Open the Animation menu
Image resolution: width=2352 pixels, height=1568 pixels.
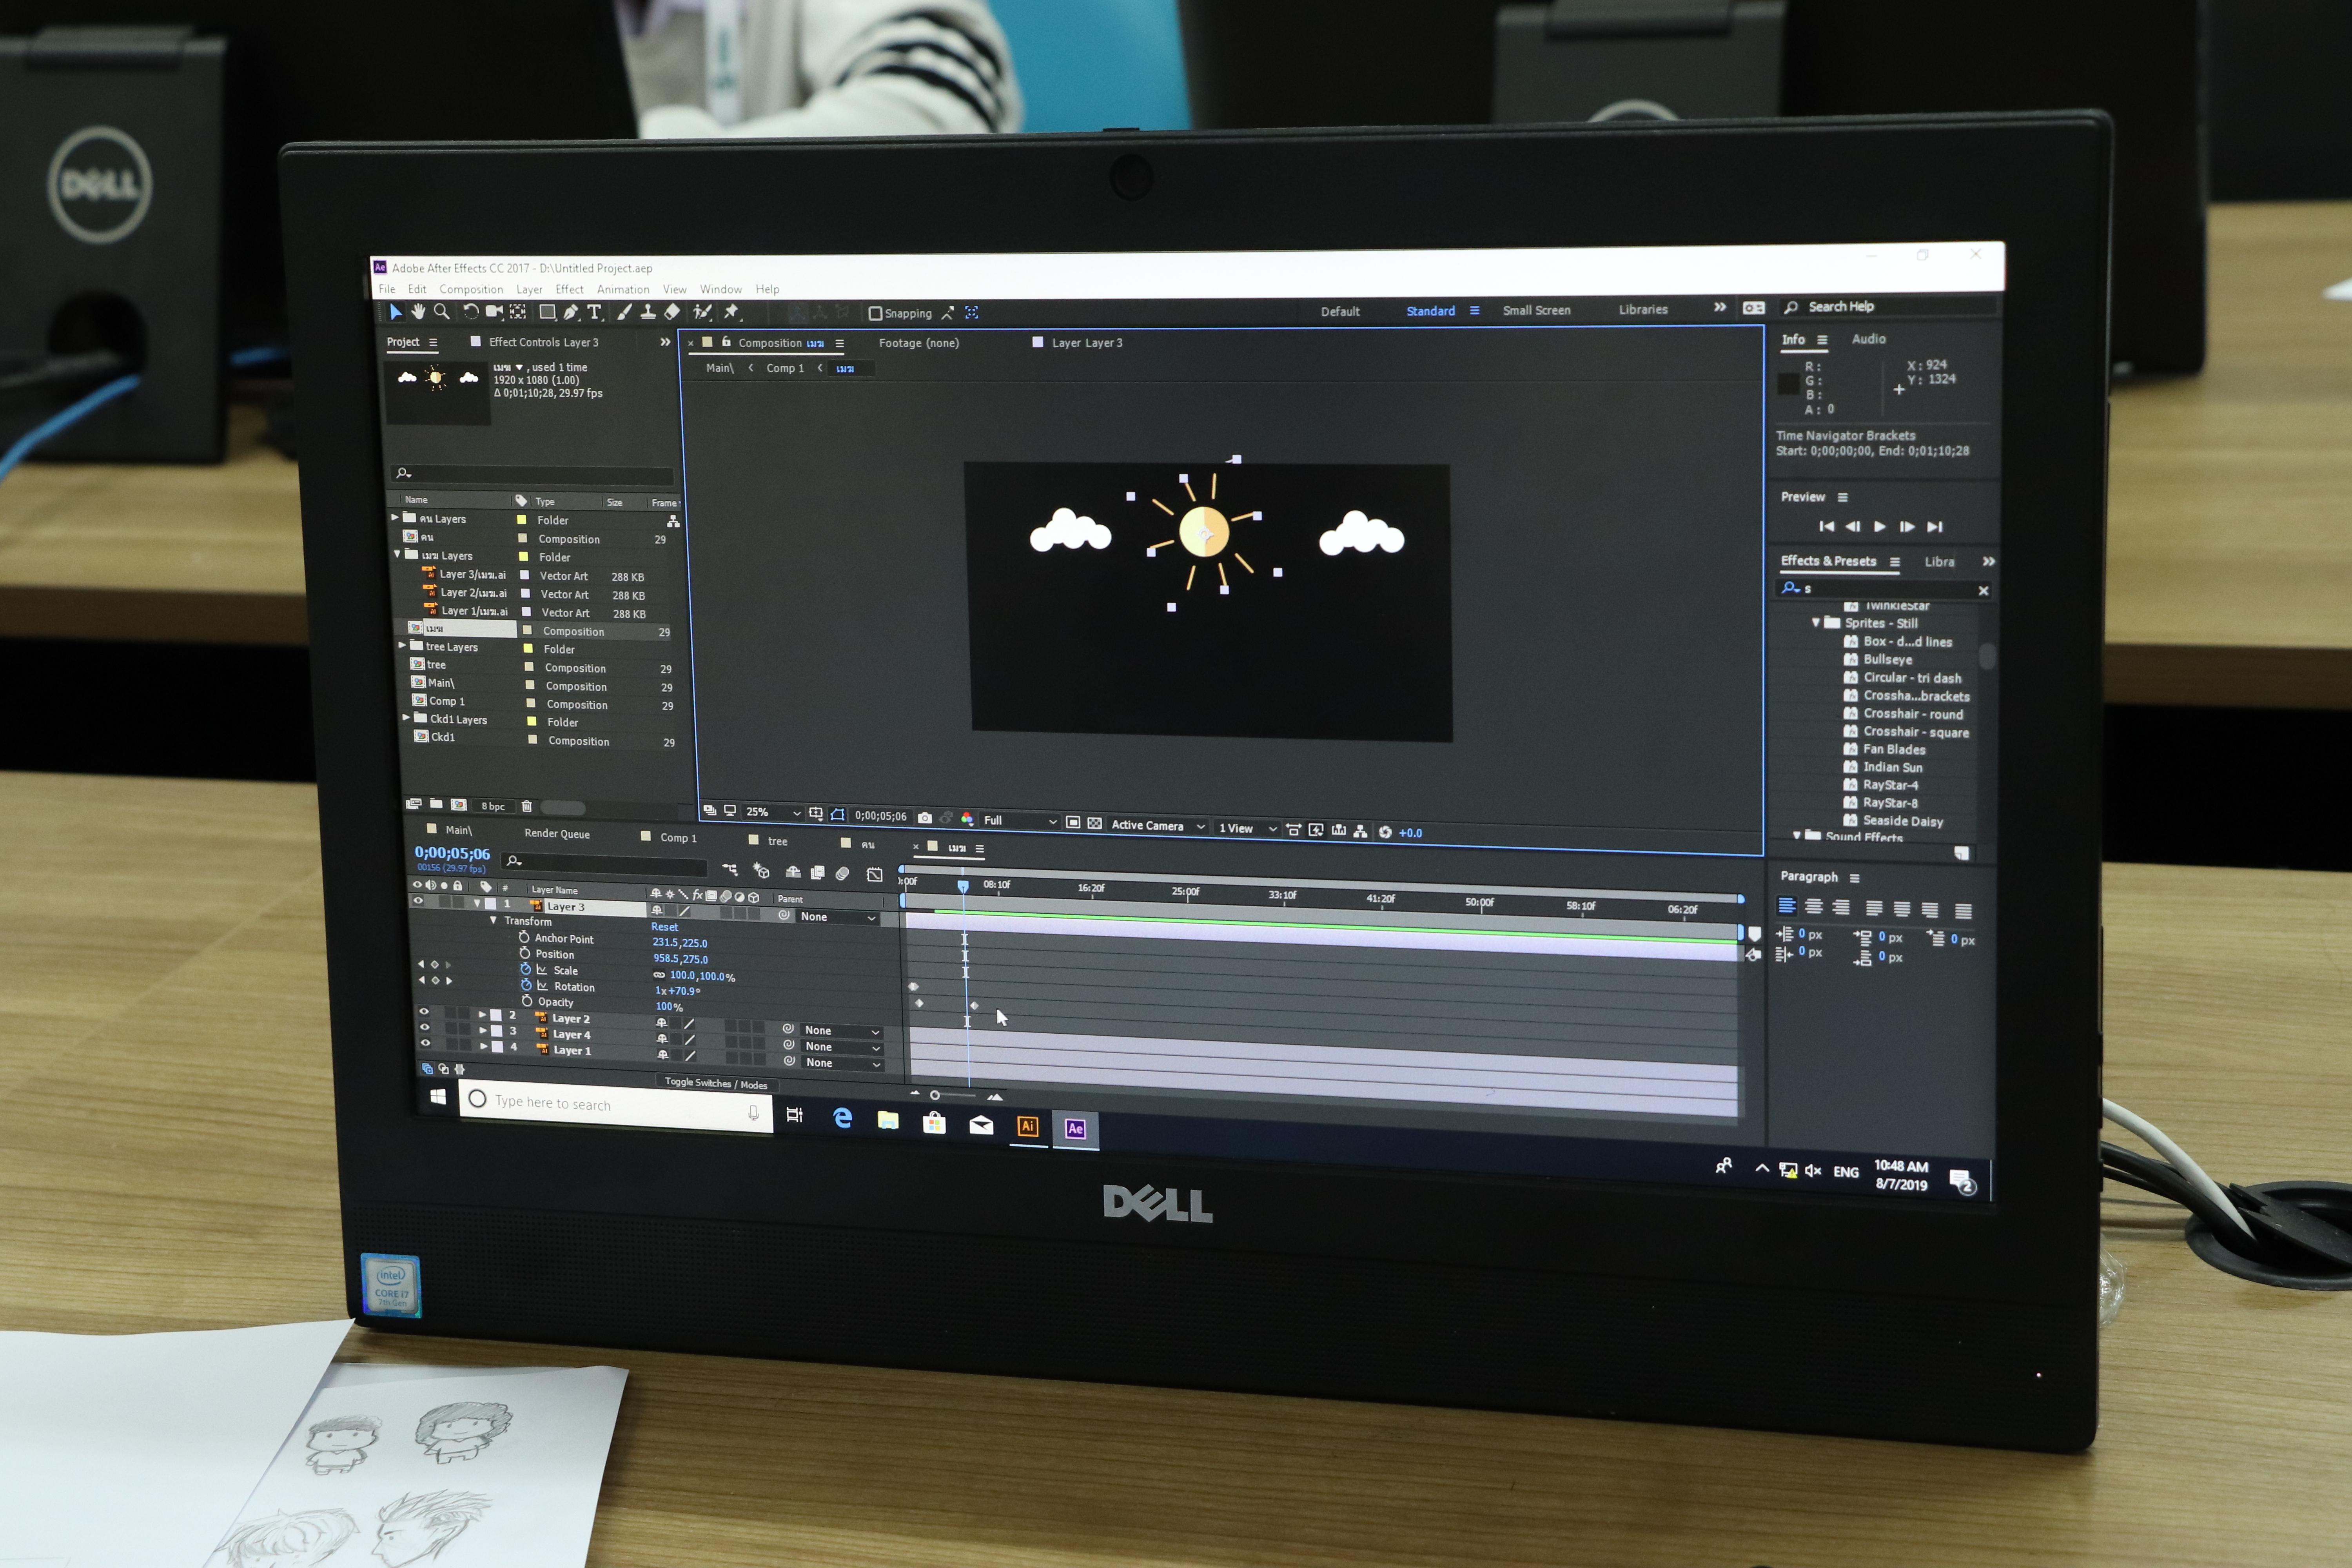coord(623,289)
